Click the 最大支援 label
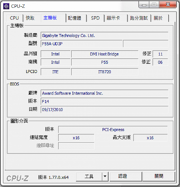The width and height of the screenshot is (180, 187). [122, 137]
